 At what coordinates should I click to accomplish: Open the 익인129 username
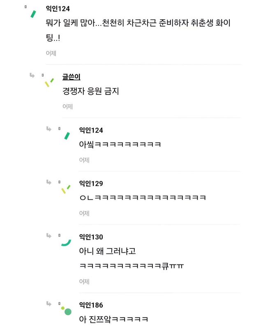91,184
